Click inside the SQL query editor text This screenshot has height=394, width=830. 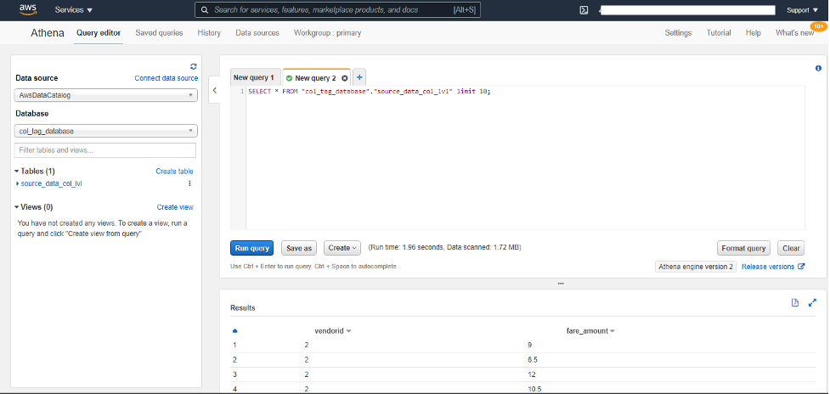[x=370, y=92]
